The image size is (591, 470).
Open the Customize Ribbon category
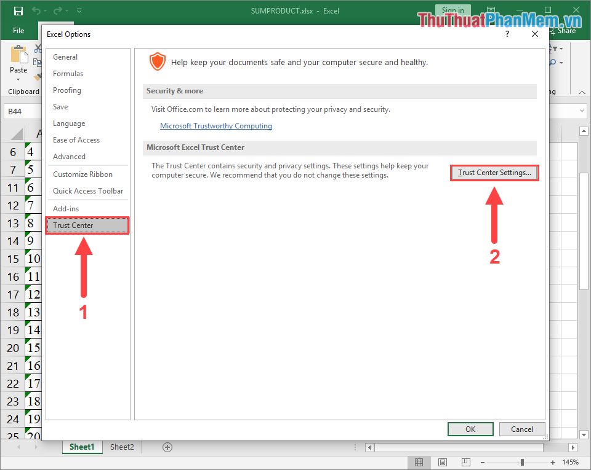click(87, 174)
